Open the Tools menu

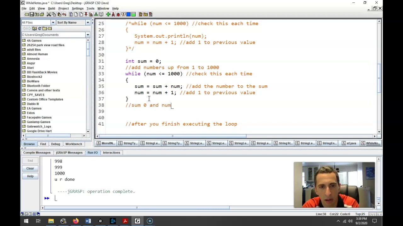click(x=90, y=8)
